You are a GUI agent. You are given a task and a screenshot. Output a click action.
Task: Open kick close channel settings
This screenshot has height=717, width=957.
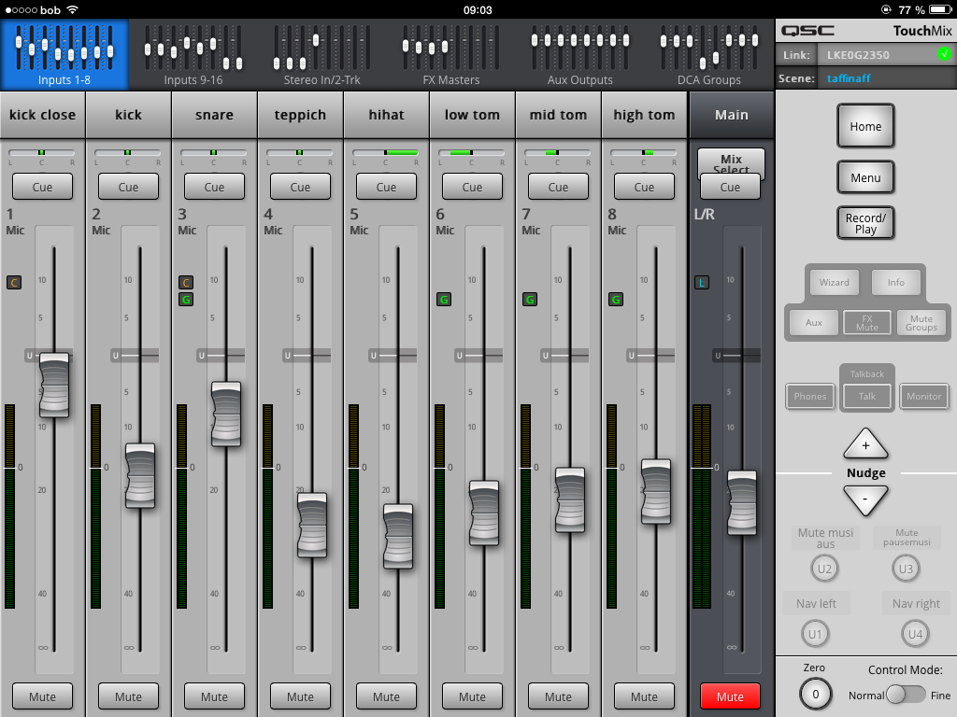click(43, 115)
